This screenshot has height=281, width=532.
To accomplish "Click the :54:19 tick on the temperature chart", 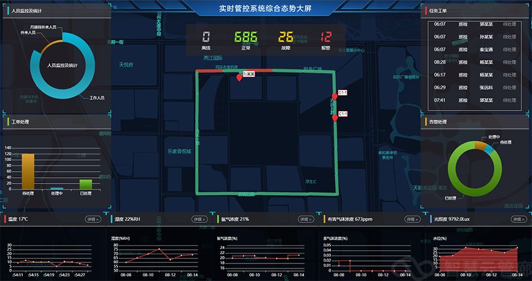I will 48,275.
